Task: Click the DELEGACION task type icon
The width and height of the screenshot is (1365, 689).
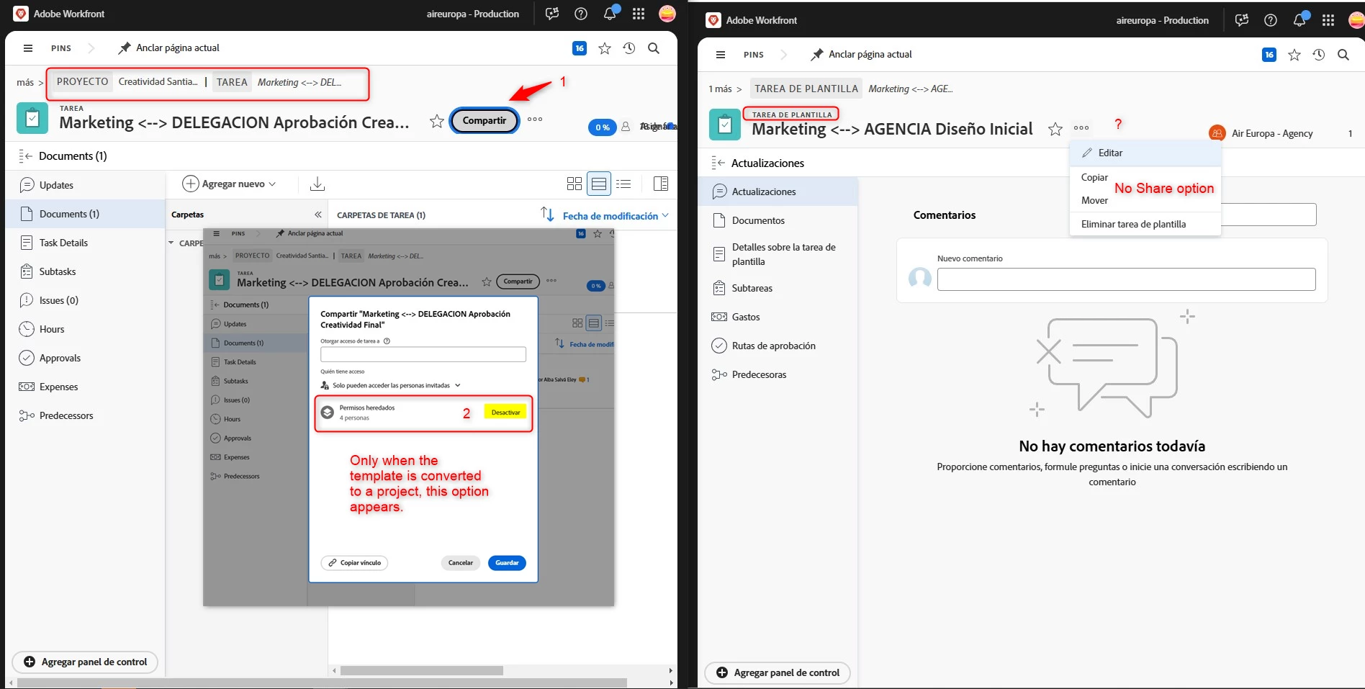Action: pos(32,118)
